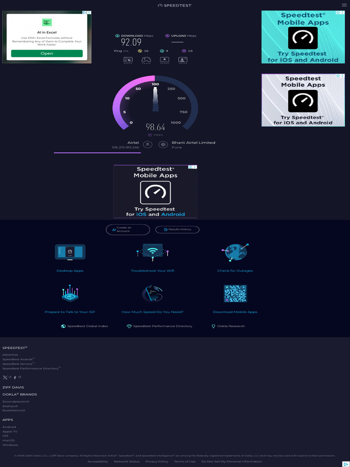Open the Ookla Research link
Screen dimensions: 350x467
click(231, 326)
